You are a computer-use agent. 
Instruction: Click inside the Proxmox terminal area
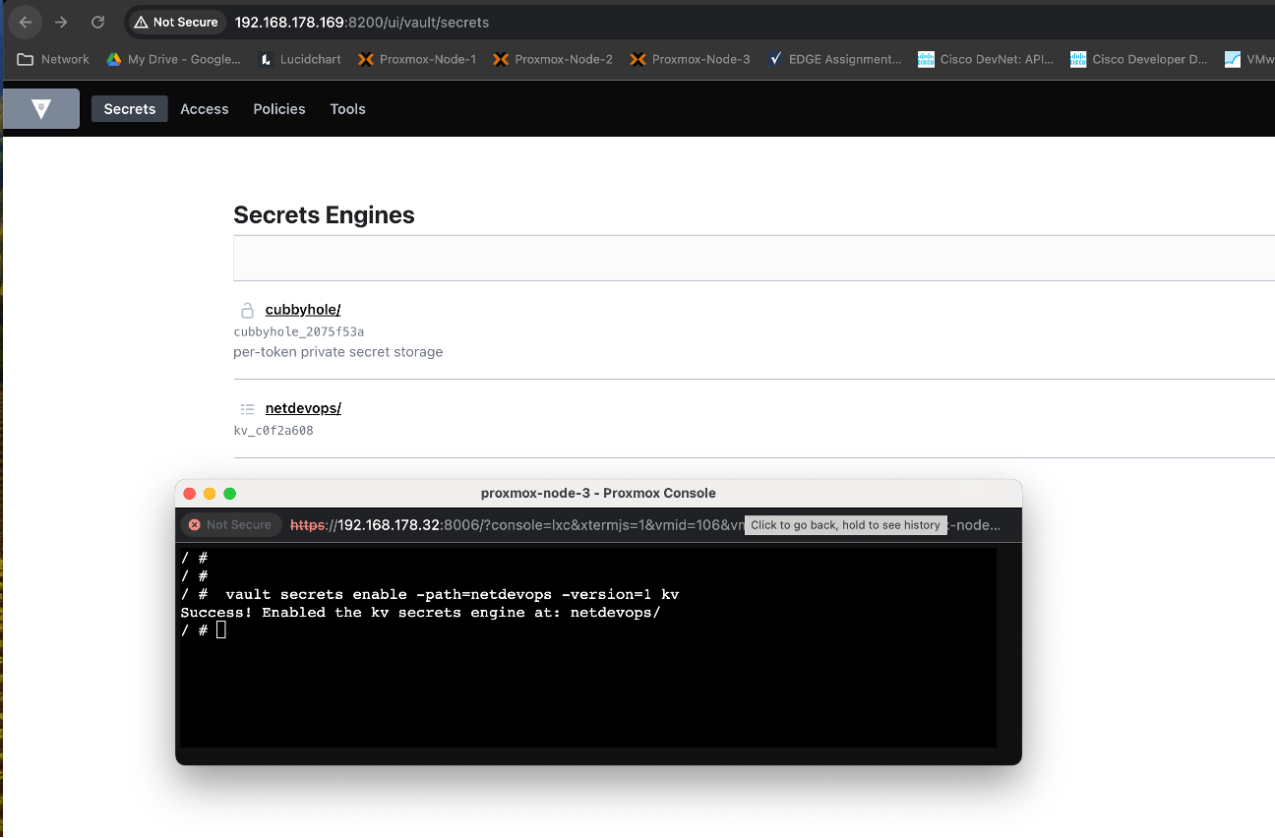(587, 679)
